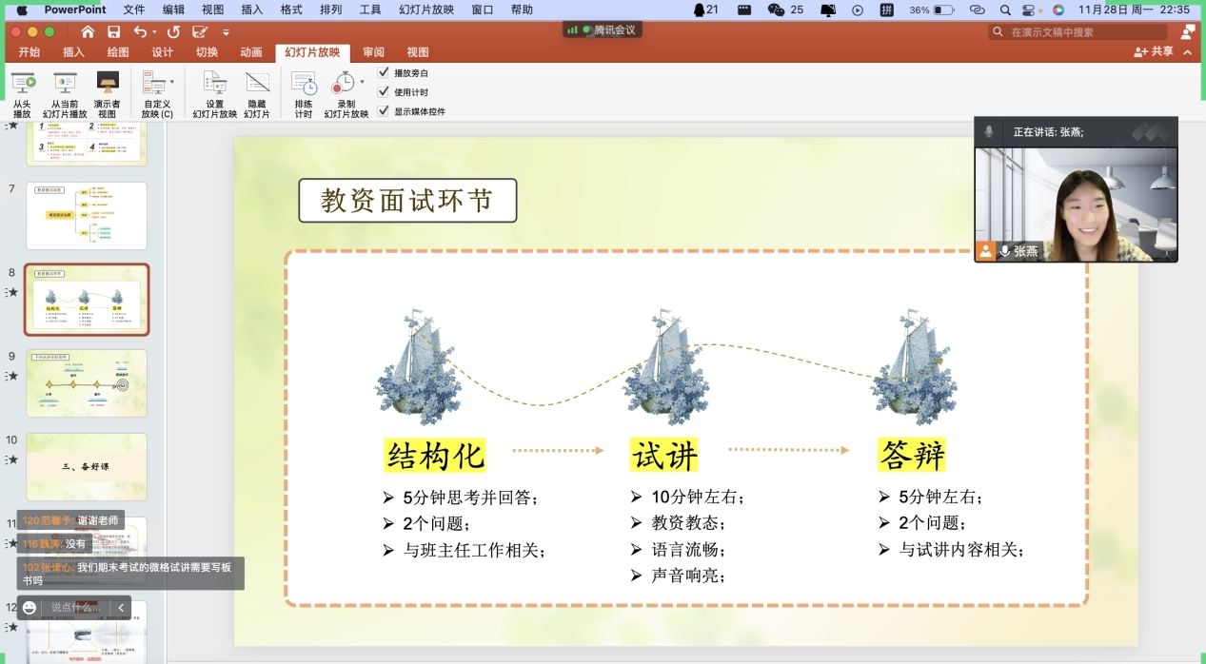This screenshot has height=664, width=1206.
Task: Click the WeChat icon in the menu bar
Action: (777, 10)
